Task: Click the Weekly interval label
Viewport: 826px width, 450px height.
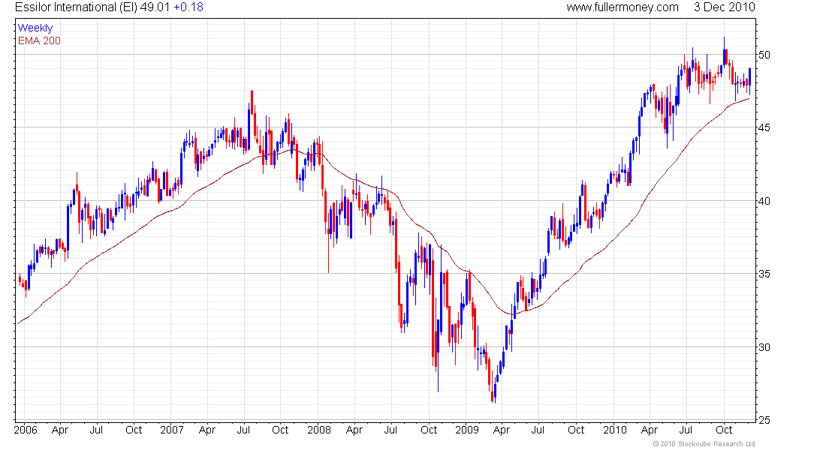Action: [35, 28]
